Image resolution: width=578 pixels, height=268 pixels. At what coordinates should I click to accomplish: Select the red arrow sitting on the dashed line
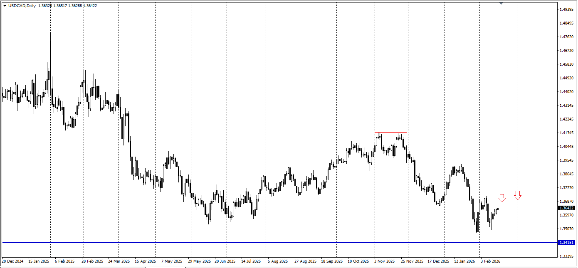tap(518, 195)
